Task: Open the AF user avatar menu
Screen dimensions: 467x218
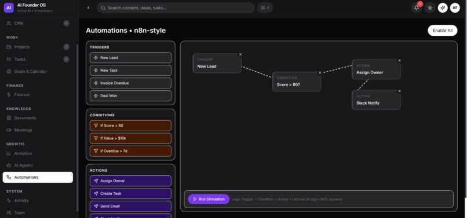Action: (455, 8)
